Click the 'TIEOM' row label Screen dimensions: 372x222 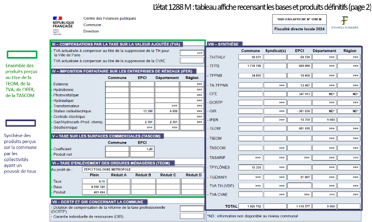(x=215, y=138)
